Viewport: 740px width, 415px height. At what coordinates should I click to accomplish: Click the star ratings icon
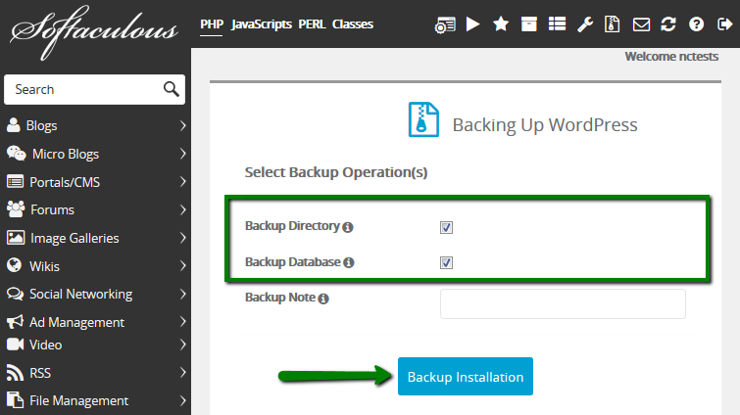(x=501, y=24)
